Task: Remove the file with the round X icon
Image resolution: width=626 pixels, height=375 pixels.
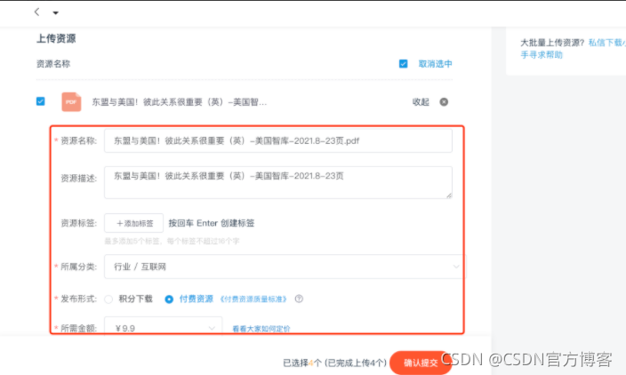Action: coord(444,102)
